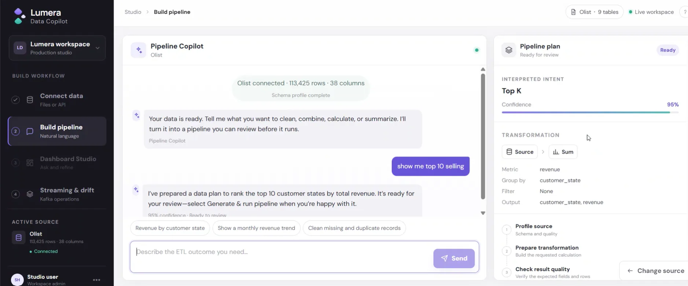Click the Ready status badge
The width and height of the screenshot is (688, 286).
(667, 50)
